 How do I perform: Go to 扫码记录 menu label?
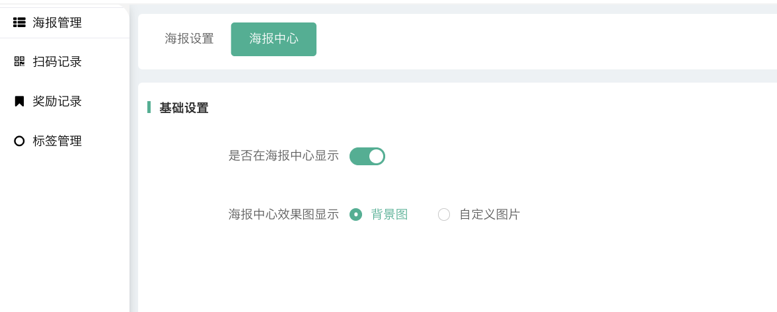57,61
